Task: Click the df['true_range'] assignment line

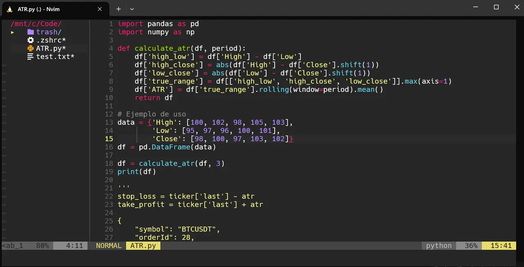Action: pos(293,81)
